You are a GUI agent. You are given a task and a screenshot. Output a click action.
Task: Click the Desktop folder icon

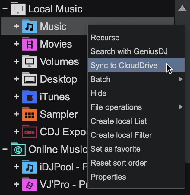[29, 79]
